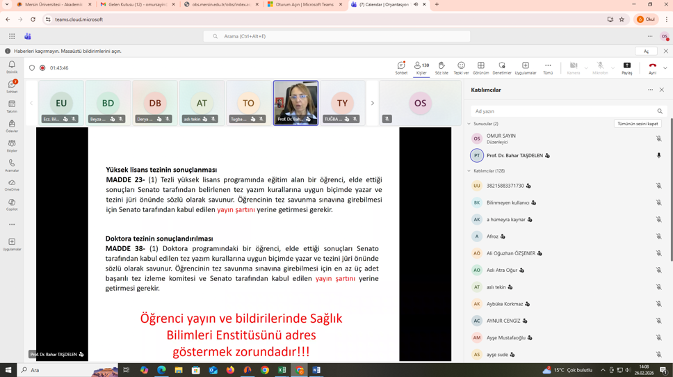Open the Sohbet chat in meeting toolbar
This screenshot has width=673, height=377.
401,67
